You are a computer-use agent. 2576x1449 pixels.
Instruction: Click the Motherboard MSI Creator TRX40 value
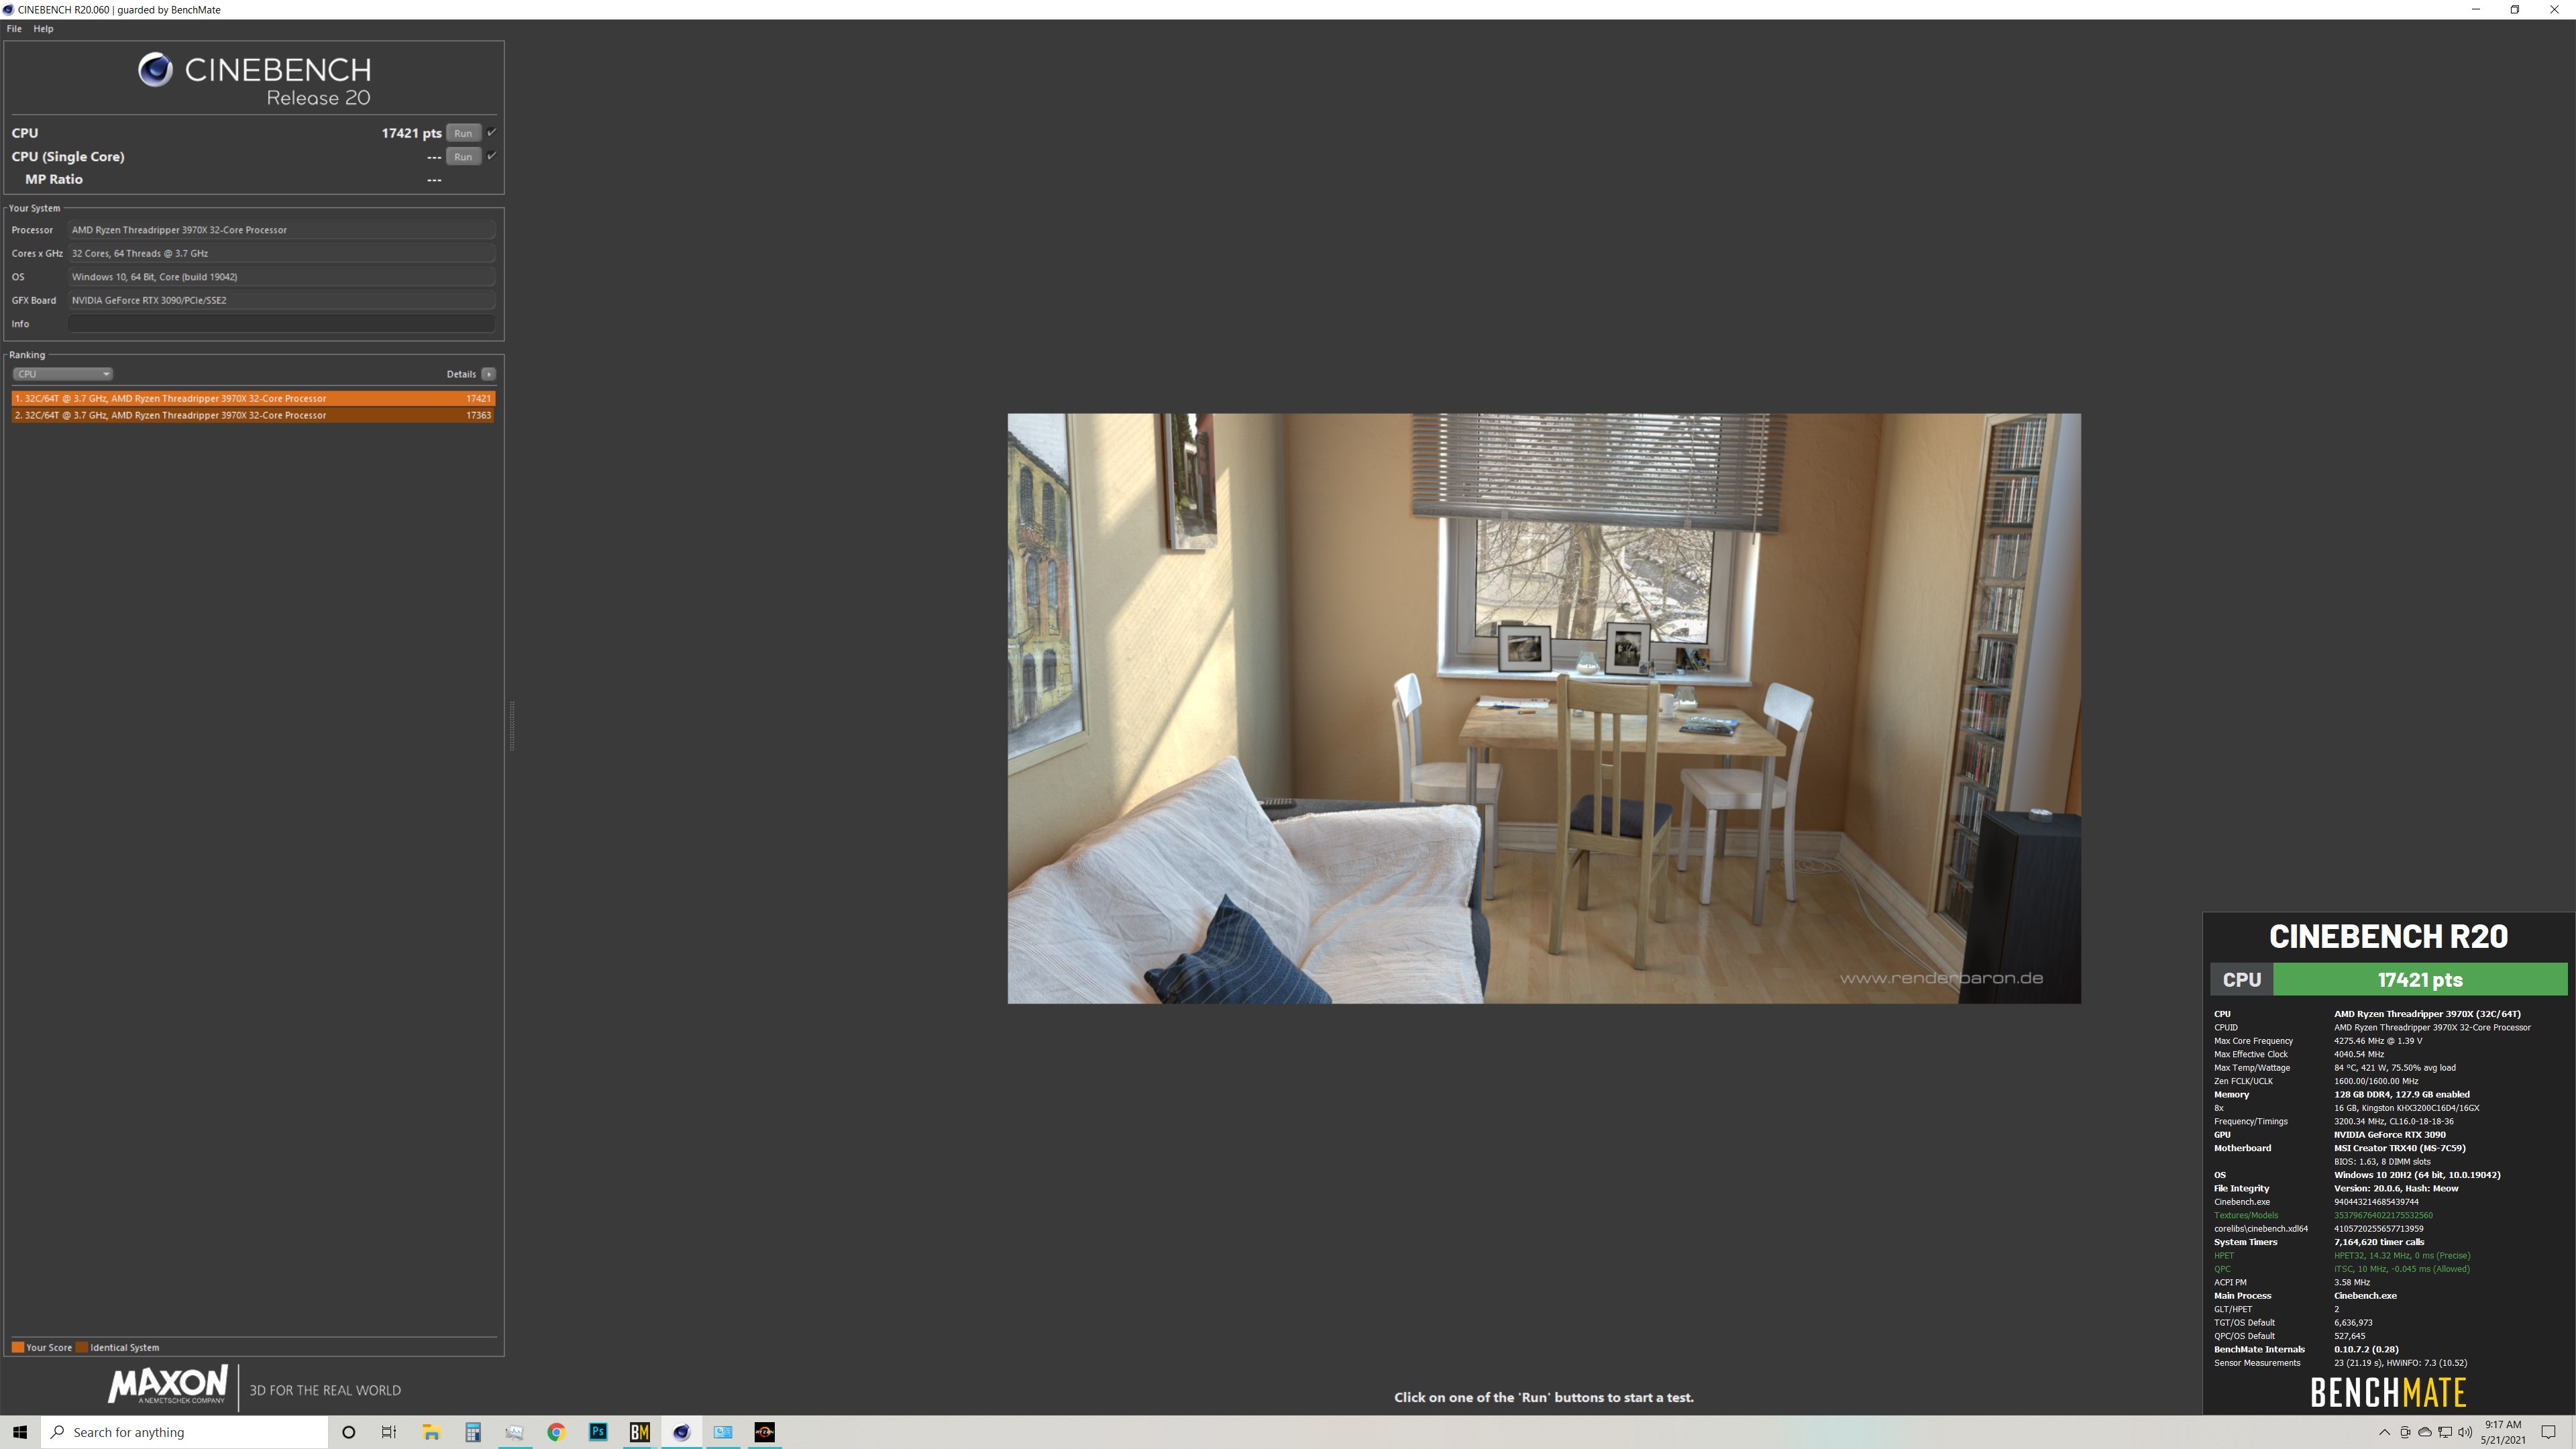pyautogui.click(x=2400, y=1148)
